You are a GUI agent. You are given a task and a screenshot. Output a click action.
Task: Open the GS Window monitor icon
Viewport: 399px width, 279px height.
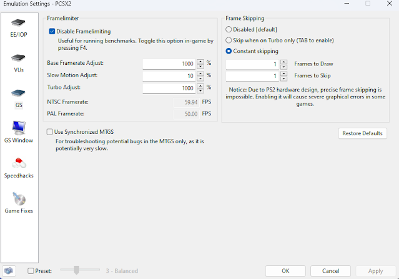click(19, 128)
